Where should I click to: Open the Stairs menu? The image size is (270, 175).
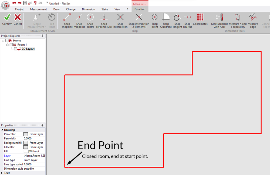pyautogui.click(x=105, y=9)
